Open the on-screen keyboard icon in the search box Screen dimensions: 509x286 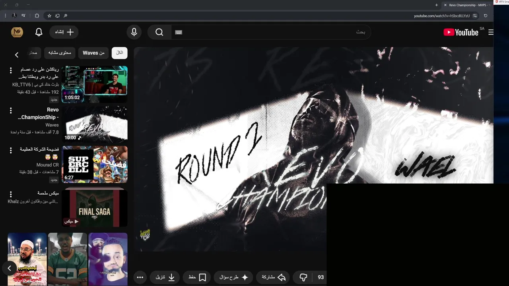[179, 32]
